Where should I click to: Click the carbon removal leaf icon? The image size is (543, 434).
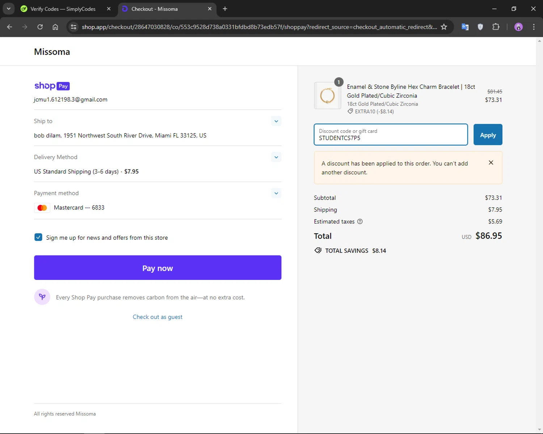coord(42,297)
